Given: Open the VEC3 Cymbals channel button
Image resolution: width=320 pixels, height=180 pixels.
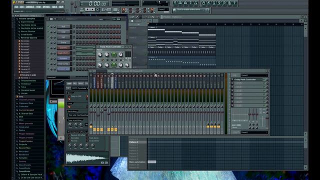Looking at the screenshot, I should (x=63, y=63).
